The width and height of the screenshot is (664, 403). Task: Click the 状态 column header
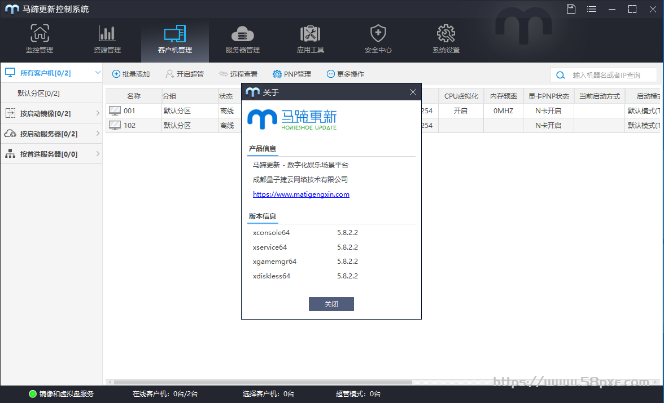click(229, 96)
